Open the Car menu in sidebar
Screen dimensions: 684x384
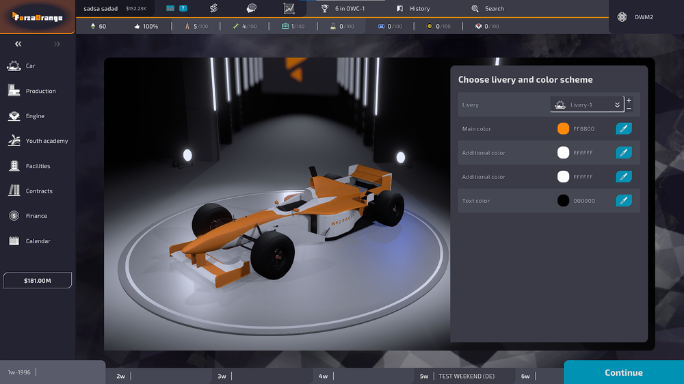click(x=30, y=66)
